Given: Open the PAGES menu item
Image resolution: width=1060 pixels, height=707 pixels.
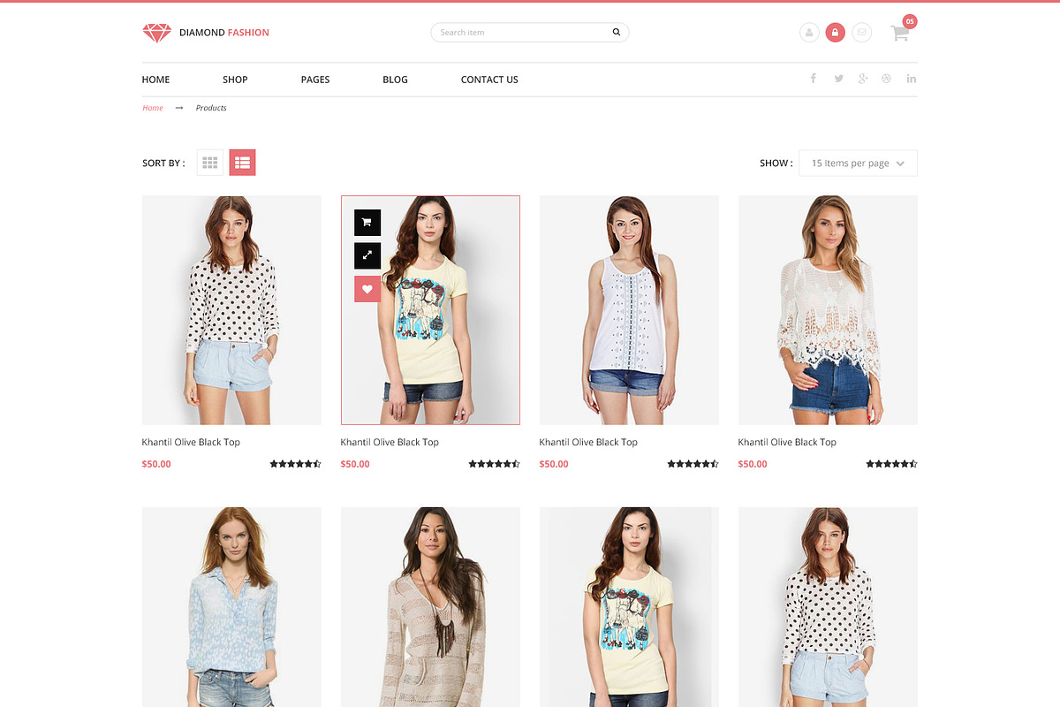Looking at the screenshot, I should (x=315, y=80).
